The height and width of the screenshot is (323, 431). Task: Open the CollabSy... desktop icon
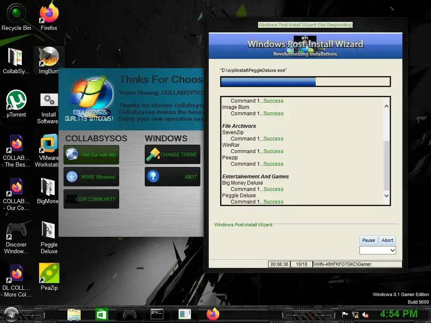tap(16, 61)
